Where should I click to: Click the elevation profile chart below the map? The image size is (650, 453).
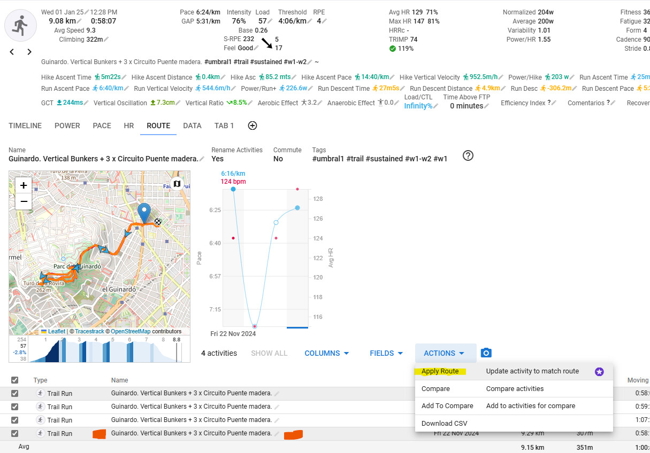point(100,349)
